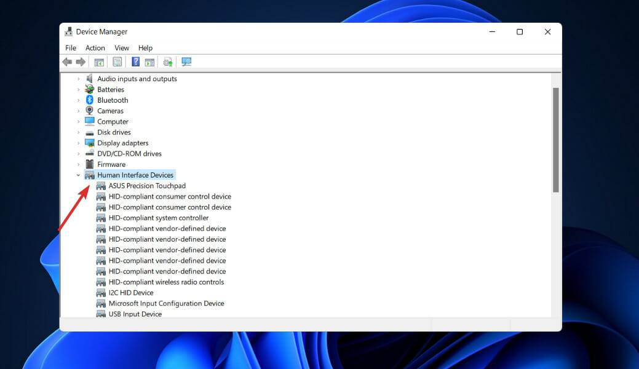
Task: Select ASUS Precision Touchpad device
Action: coord(147,186)
